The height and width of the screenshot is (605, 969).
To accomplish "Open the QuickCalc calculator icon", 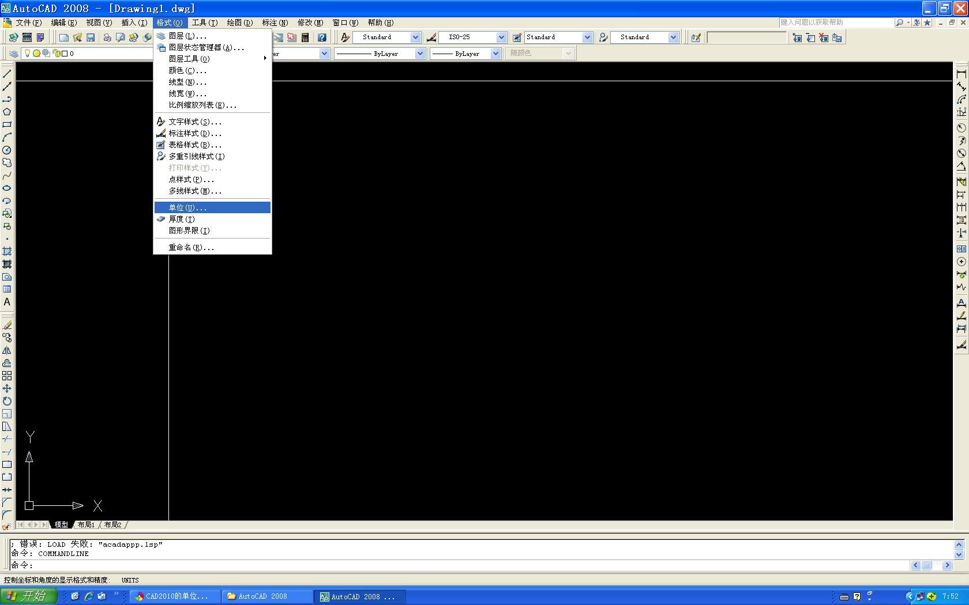I will tap(305, 37).
